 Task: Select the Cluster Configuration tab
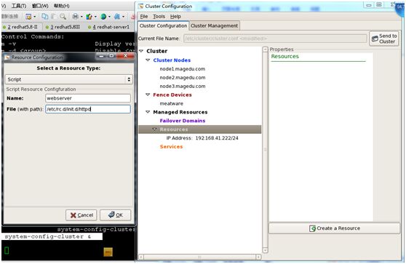coord(163,26)
